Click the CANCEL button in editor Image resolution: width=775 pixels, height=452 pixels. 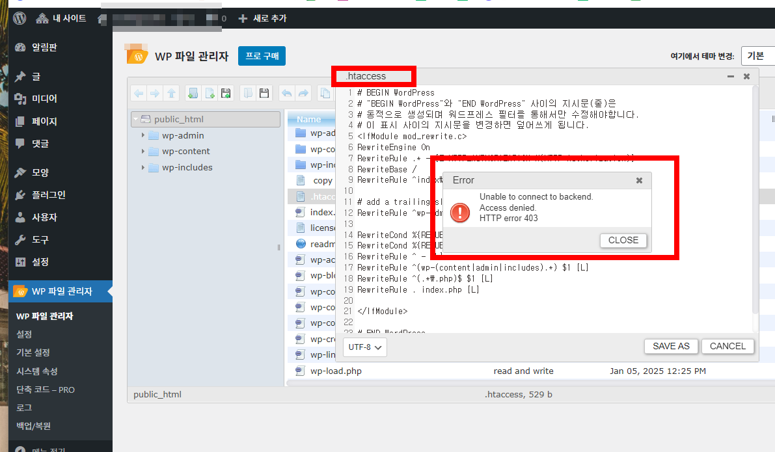(x=727, y=346)
